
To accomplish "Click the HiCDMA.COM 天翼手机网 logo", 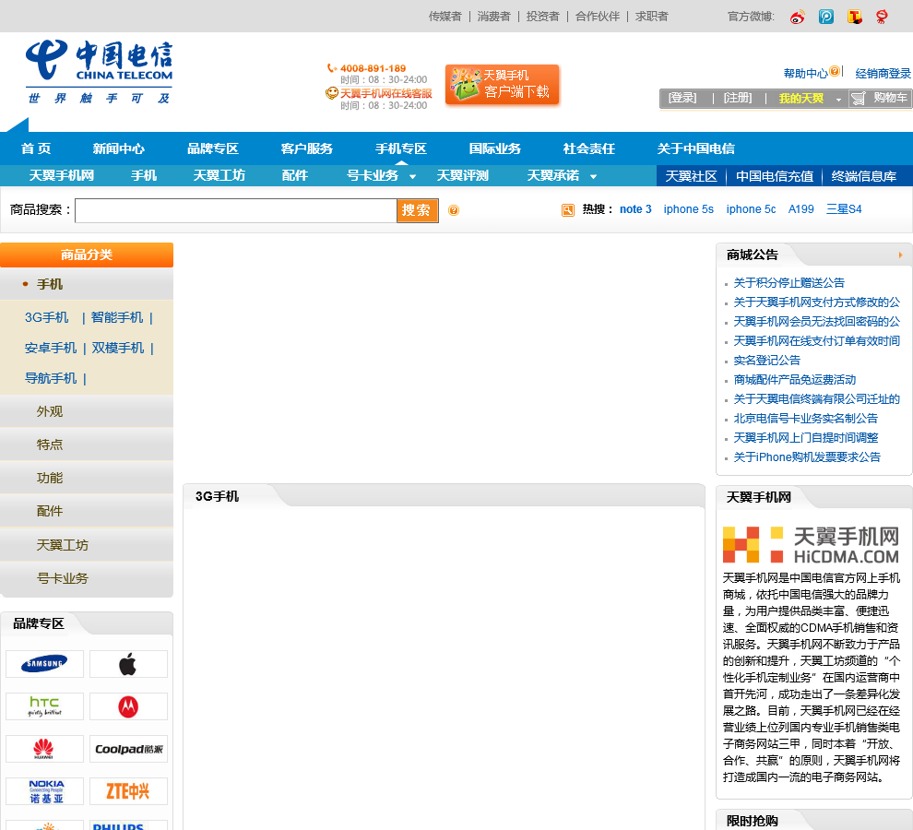I will 812,545.
